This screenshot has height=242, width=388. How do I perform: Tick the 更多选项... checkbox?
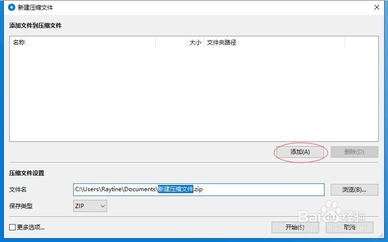coord(13,227)
